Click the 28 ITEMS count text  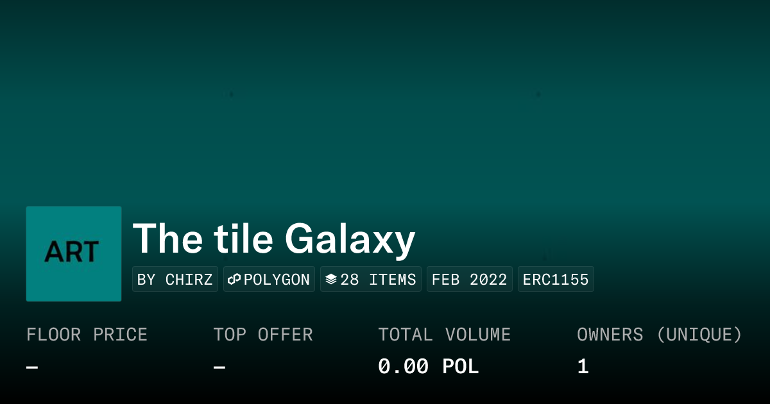pyautogui.click(x=378, y=280)
